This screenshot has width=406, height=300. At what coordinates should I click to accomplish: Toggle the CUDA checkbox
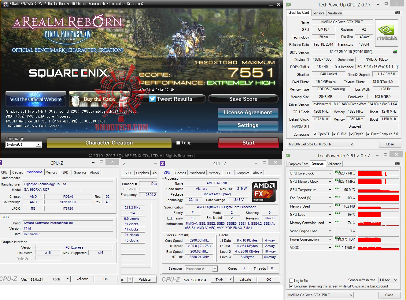point(334,134)
